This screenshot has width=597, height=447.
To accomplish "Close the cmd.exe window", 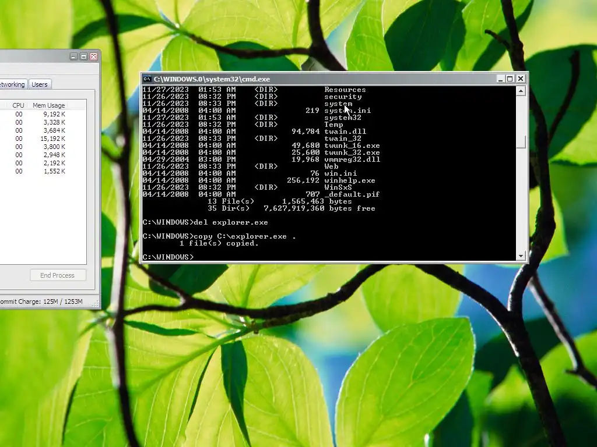I will pos(521,79).
